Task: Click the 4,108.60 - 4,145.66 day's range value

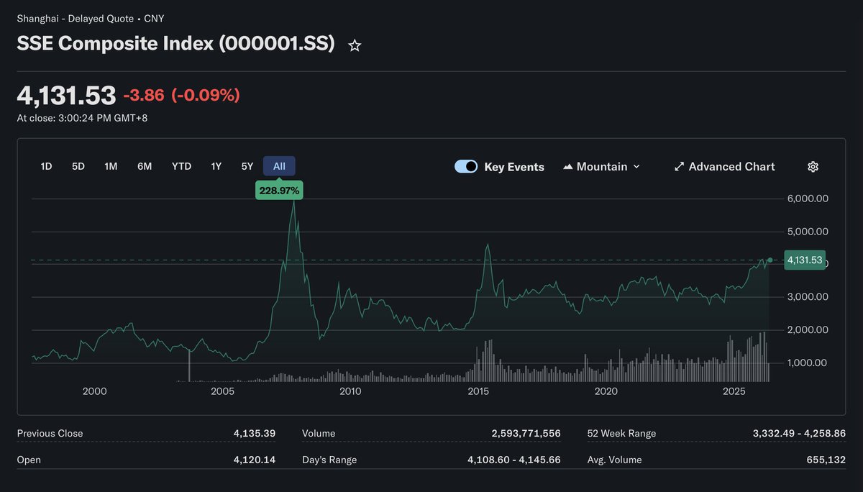Action: tap(514, 460)
